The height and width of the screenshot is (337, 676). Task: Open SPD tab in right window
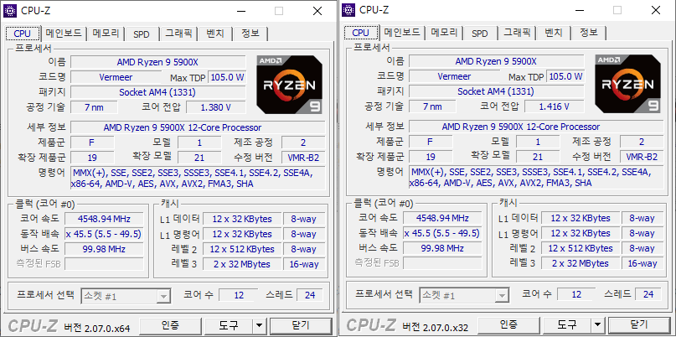[479, 34]
